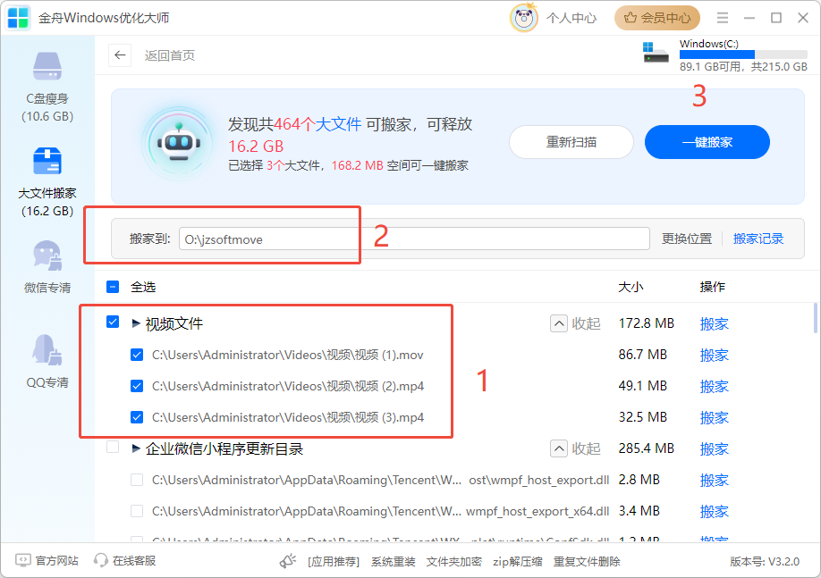Image resolution: width=821 pixels, height=578 pixels.
Task: Toggle the 全选 select-all checkbox
Action: pyautogui.click(x=113, y=287)
